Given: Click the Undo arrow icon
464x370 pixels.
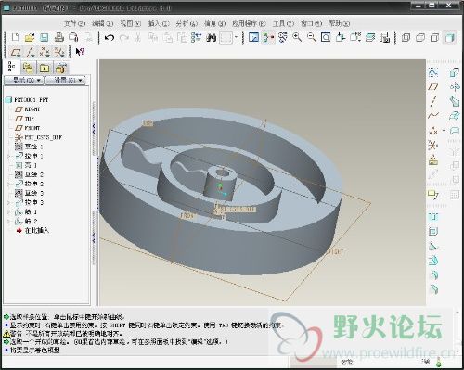Looking at the screenshot, I should (x=110, y=38).
